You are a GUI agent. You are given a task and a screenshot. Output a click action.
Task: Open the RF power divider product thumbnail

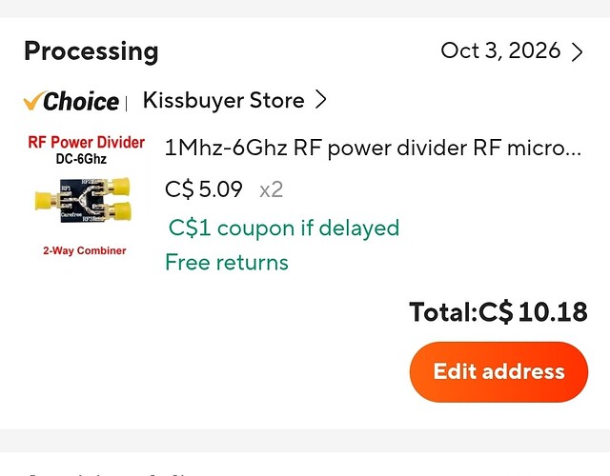[x=86, y=196]
